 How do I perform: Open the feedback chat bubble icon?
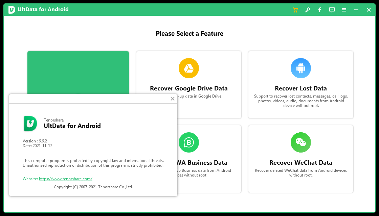point(332,10)
